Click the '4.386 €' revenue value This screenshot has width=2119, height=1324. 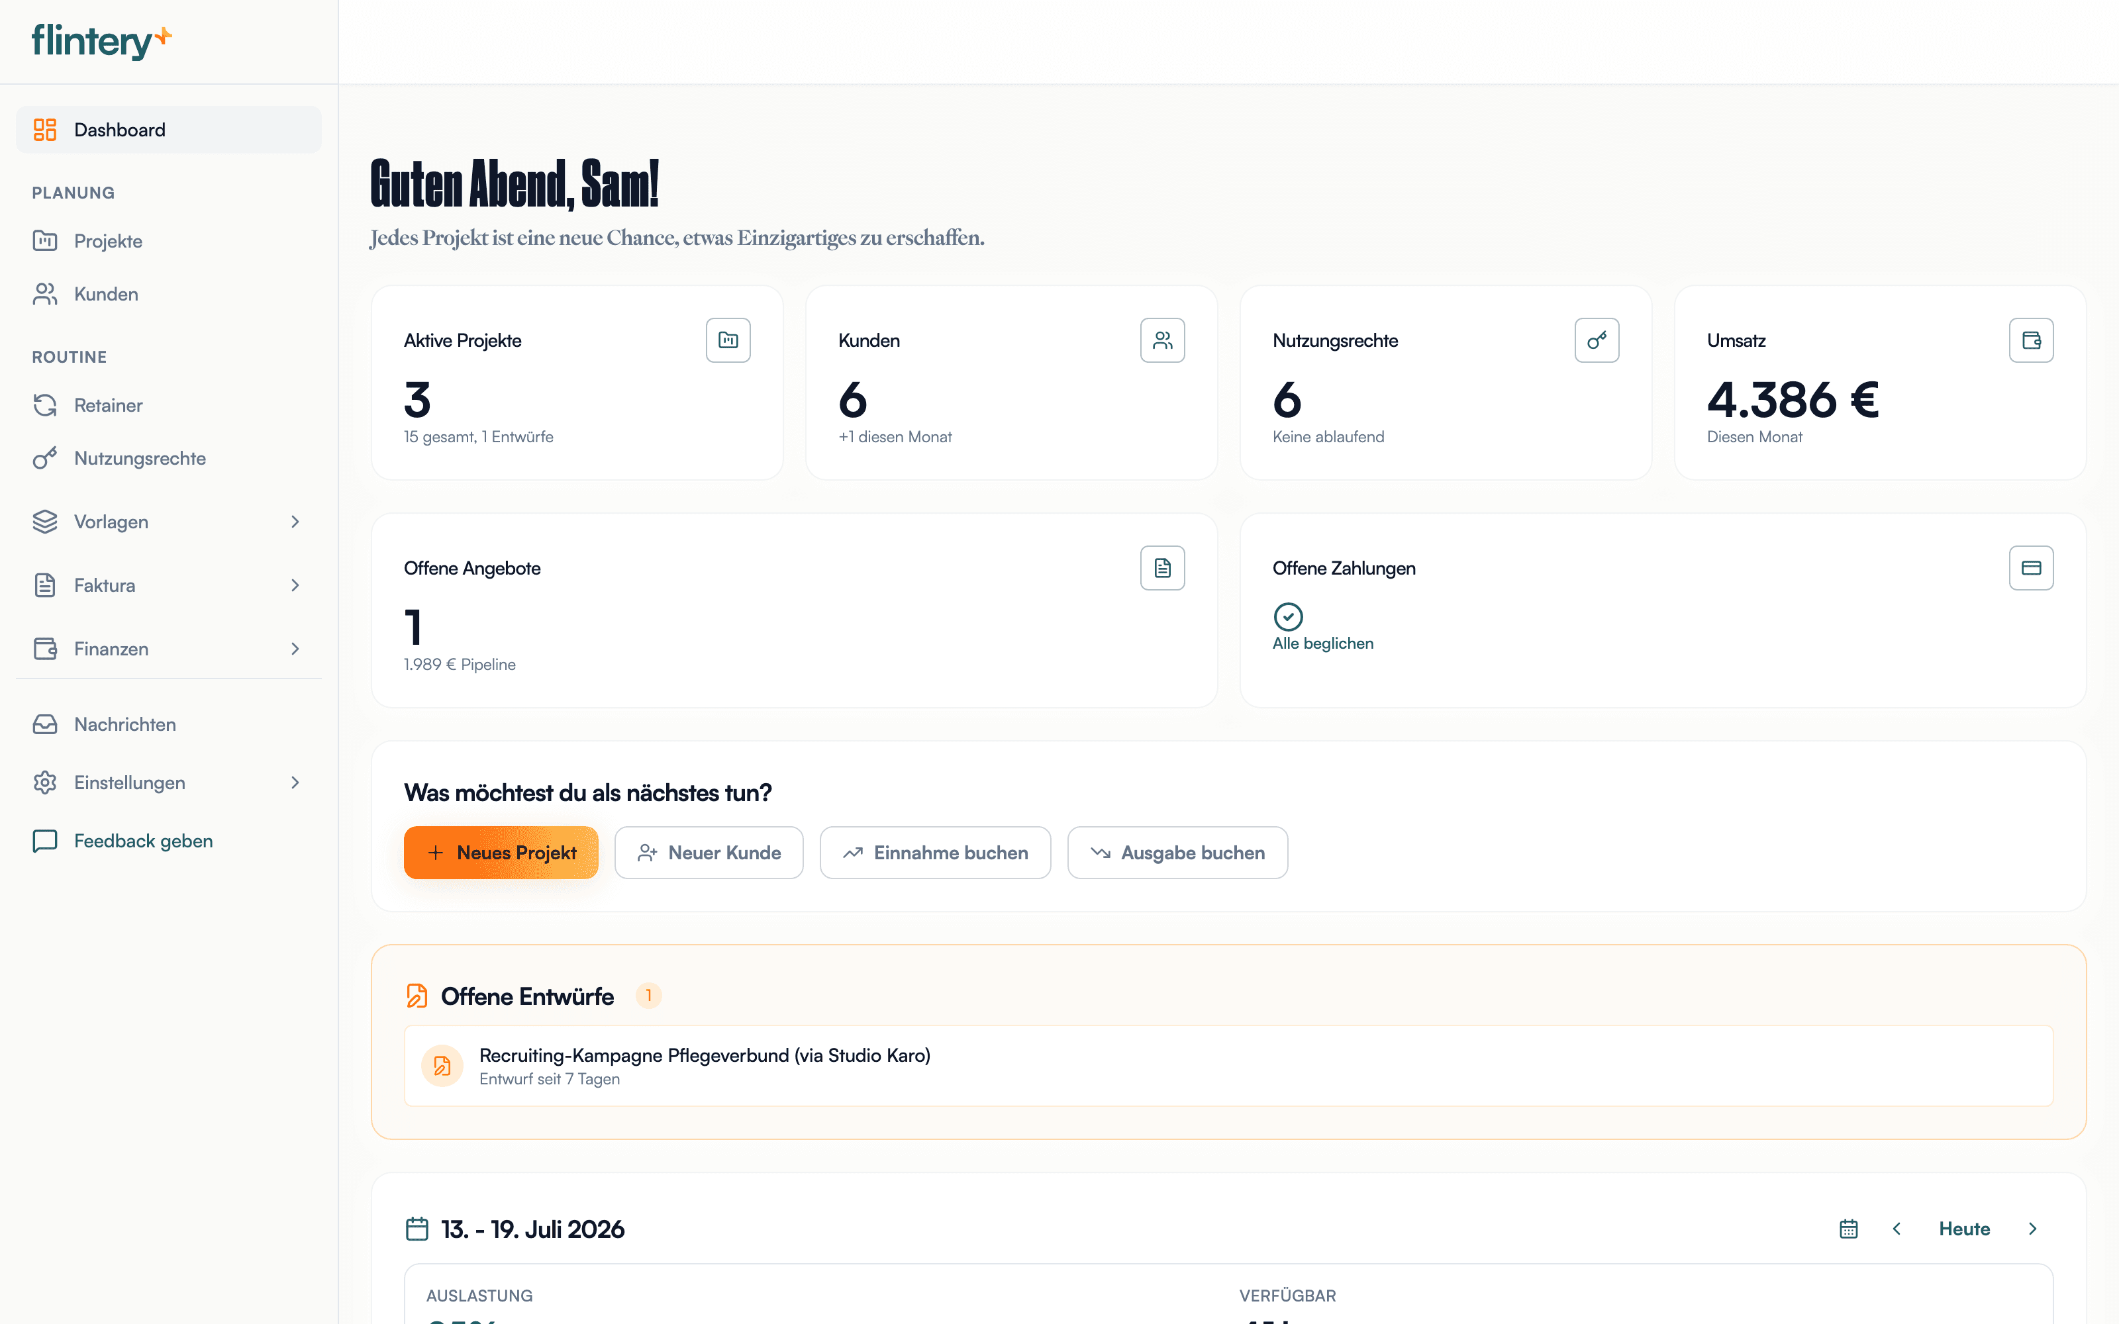point(1793,399)
